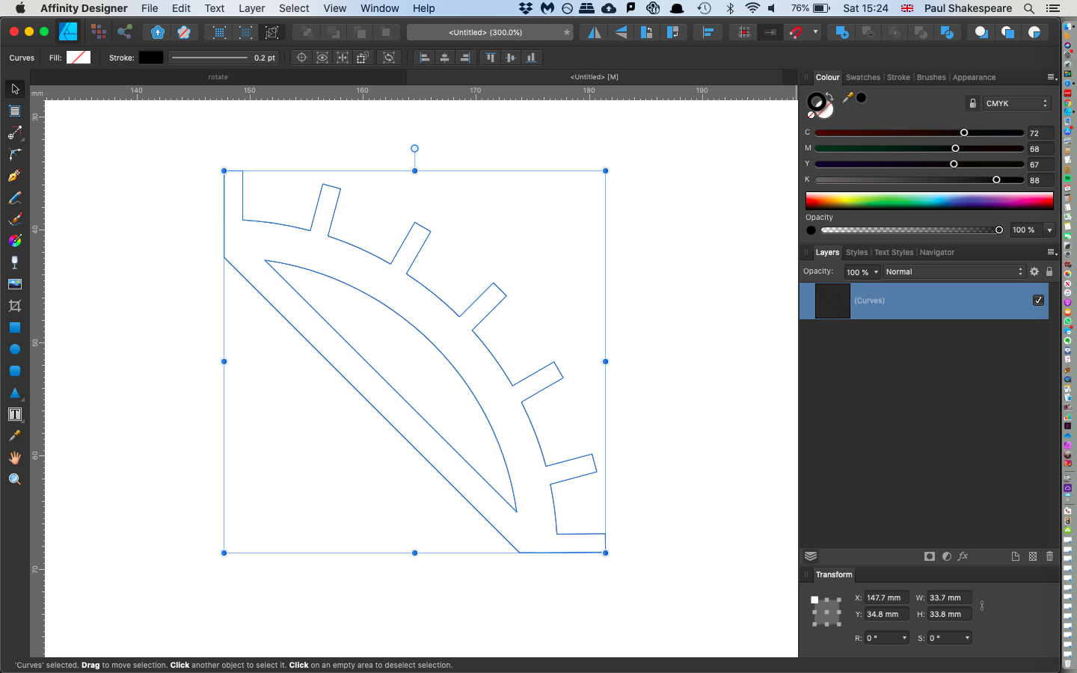Click Rotate Anticlockwise in toolbar
Viewport: 1077px width, 673px height.
click(647, 32)
